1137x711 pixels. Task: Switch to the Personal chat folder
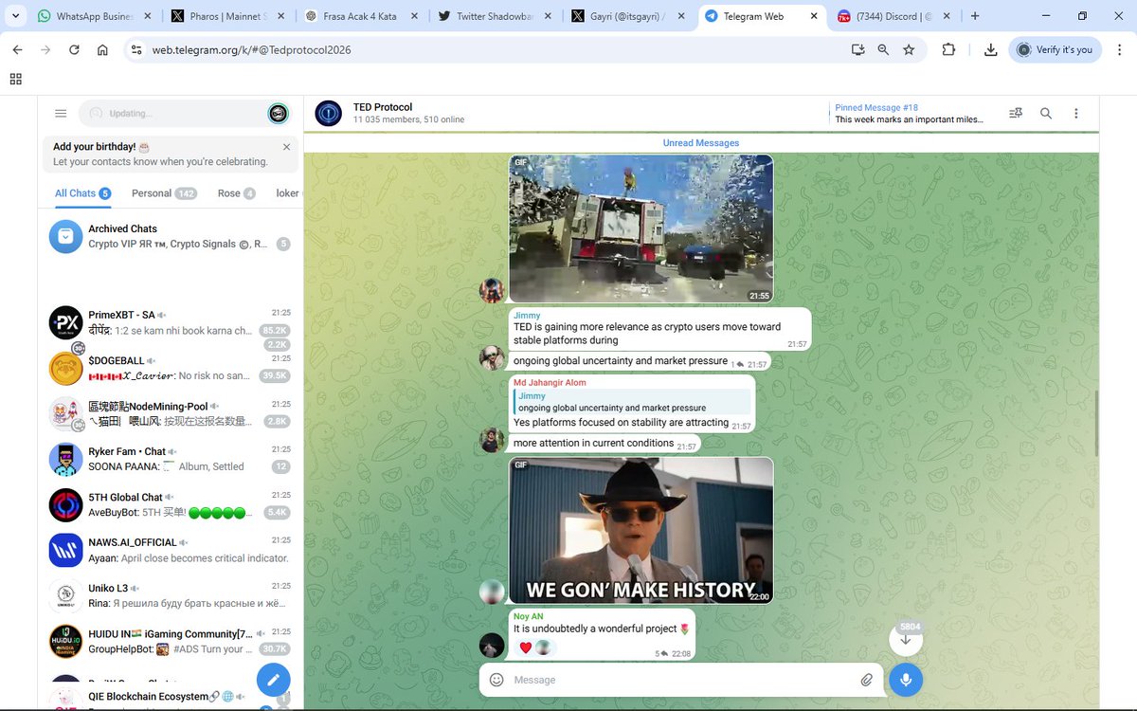152,192
